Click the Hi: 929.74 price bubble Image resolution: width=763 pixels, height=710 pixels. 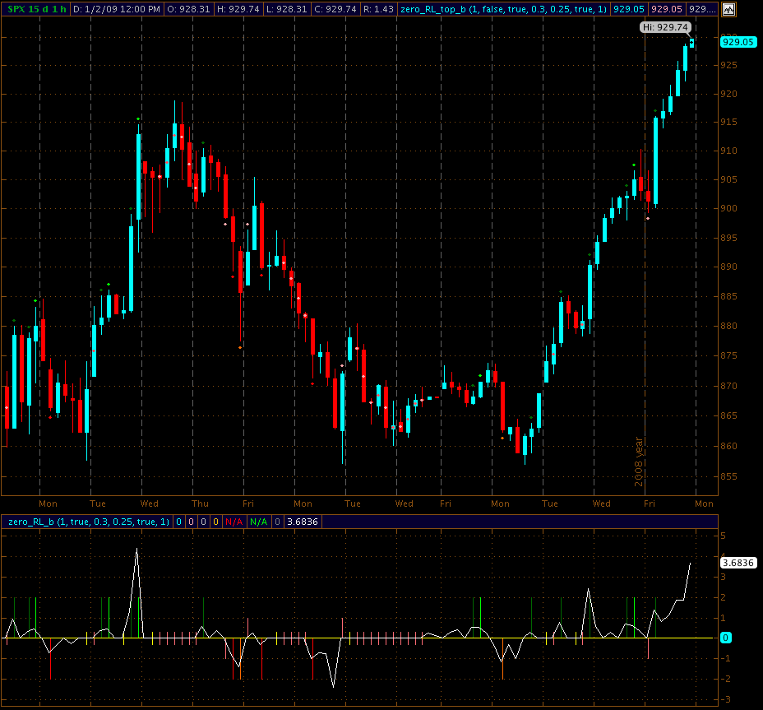(664, 27)
